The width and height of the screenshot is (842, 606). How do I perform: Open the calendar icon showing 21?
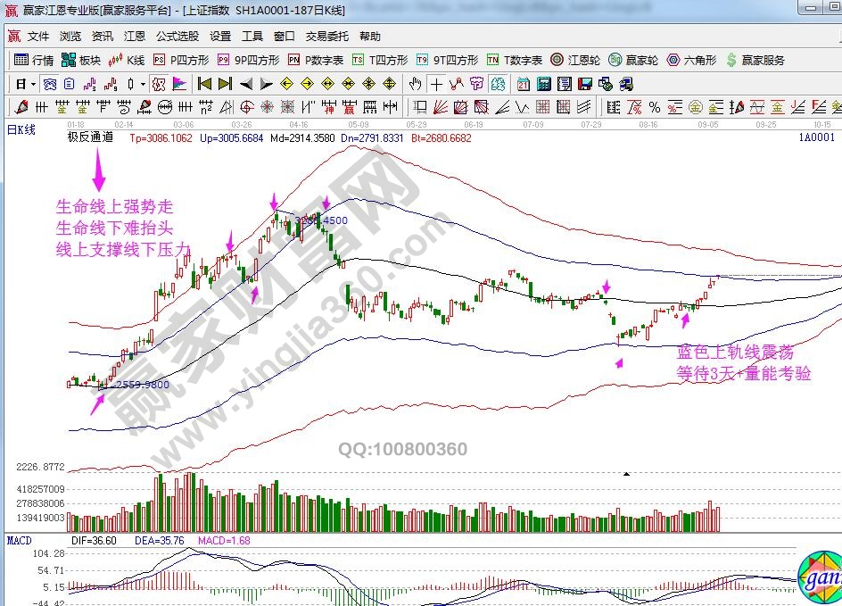tap(522, 84)
